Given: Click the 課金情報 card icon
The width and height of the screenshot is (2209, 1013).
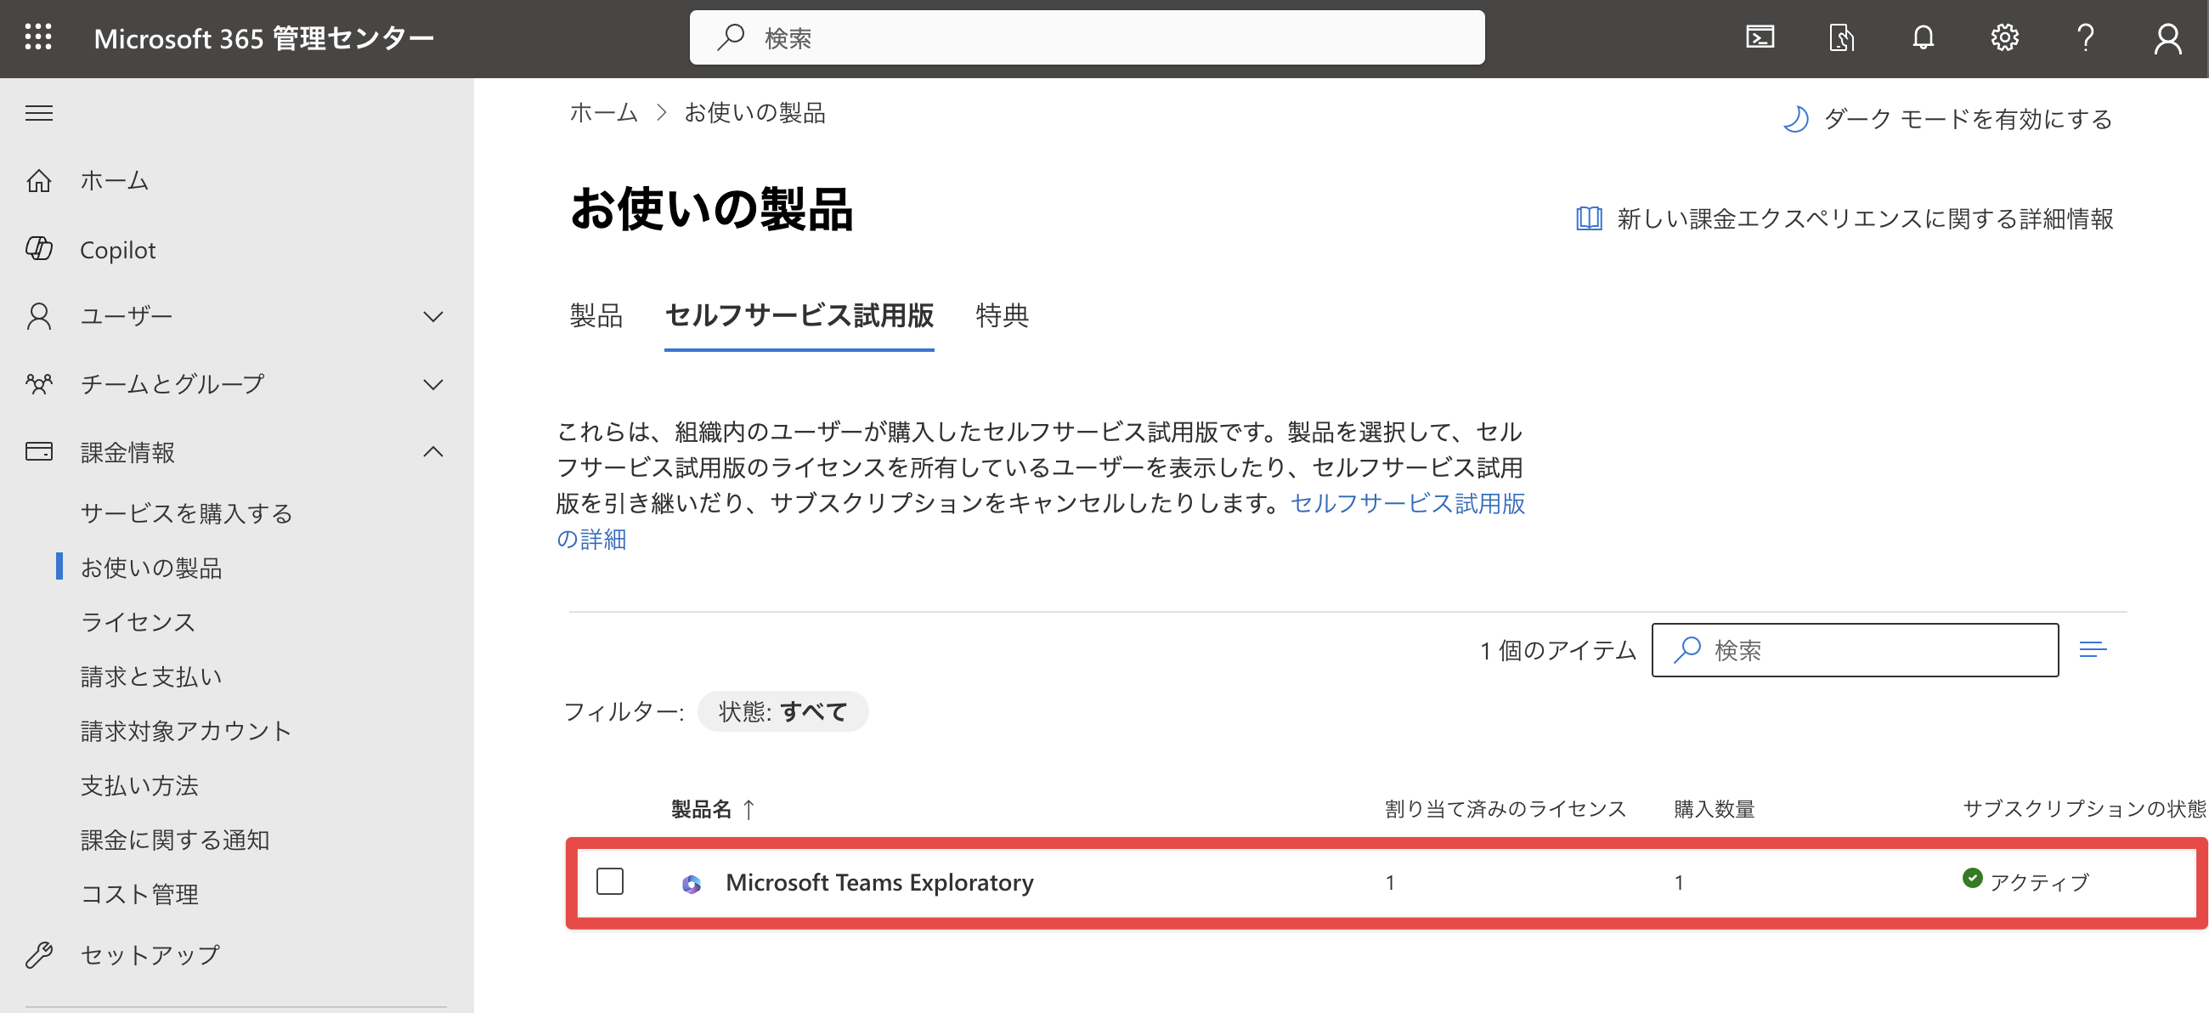Looking at the screenshot, I should coord(38,451).
